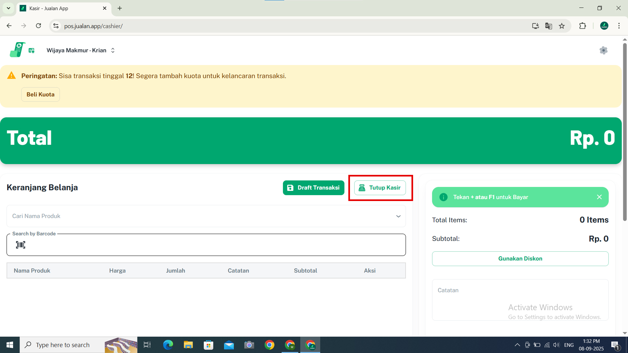Viewport: 628px width, 353px height.
Task: Click the info icon in payment hint
Action: [x=443, y=197]
